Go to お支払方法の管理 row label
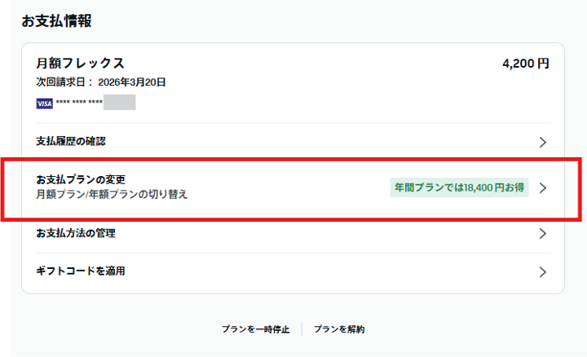 tap(76, 234)
